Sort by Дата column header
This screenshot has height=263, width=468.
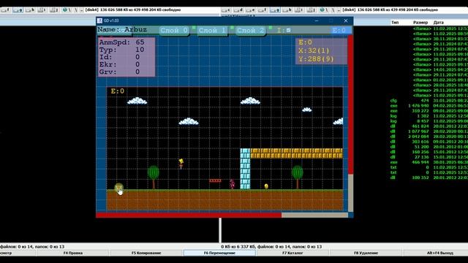(x=439, y=23)
